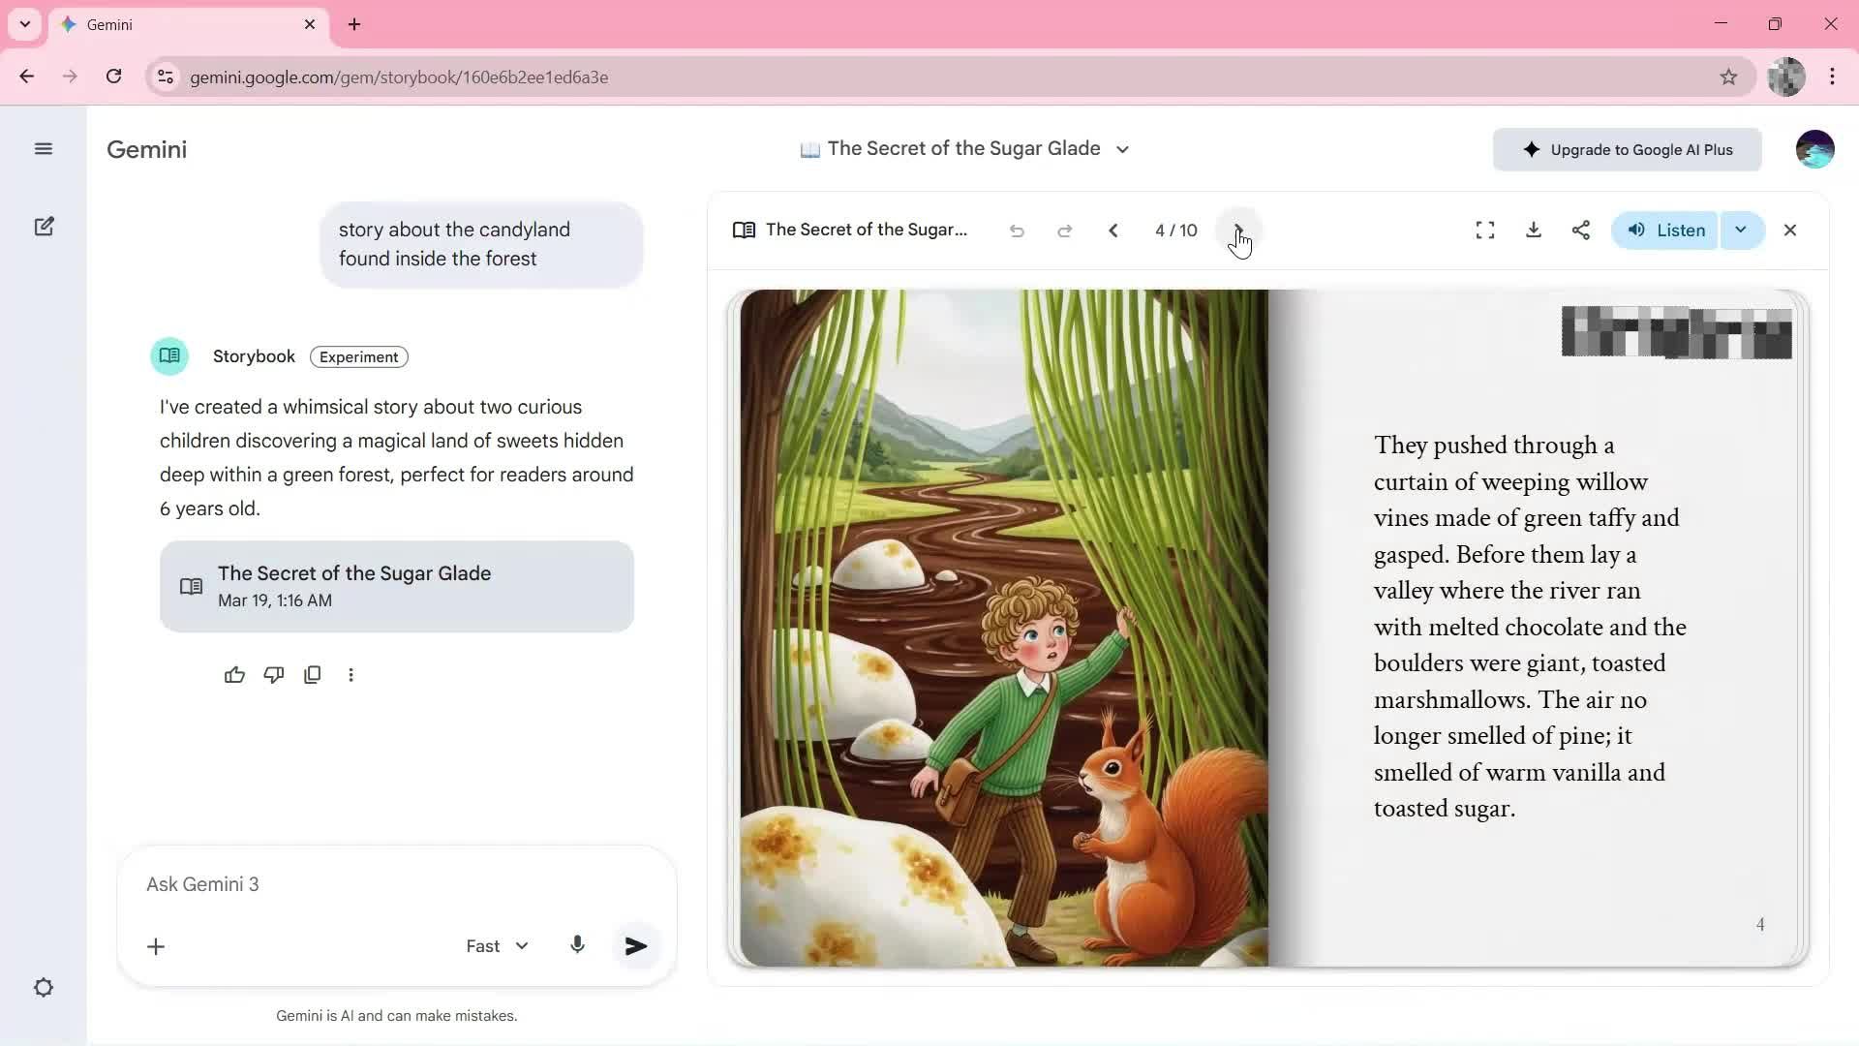The height and width of the screenshot is (1046, 1859).
Task: Click Upgrade to Google AI Plus
Action: coord(1627,150)
